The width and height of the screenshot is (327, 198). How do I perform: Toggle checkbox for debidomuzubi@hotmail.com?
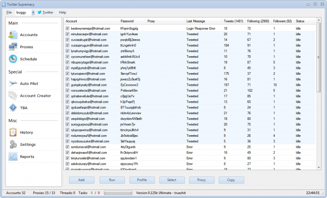pyautogui.click(x=67, y=113)
